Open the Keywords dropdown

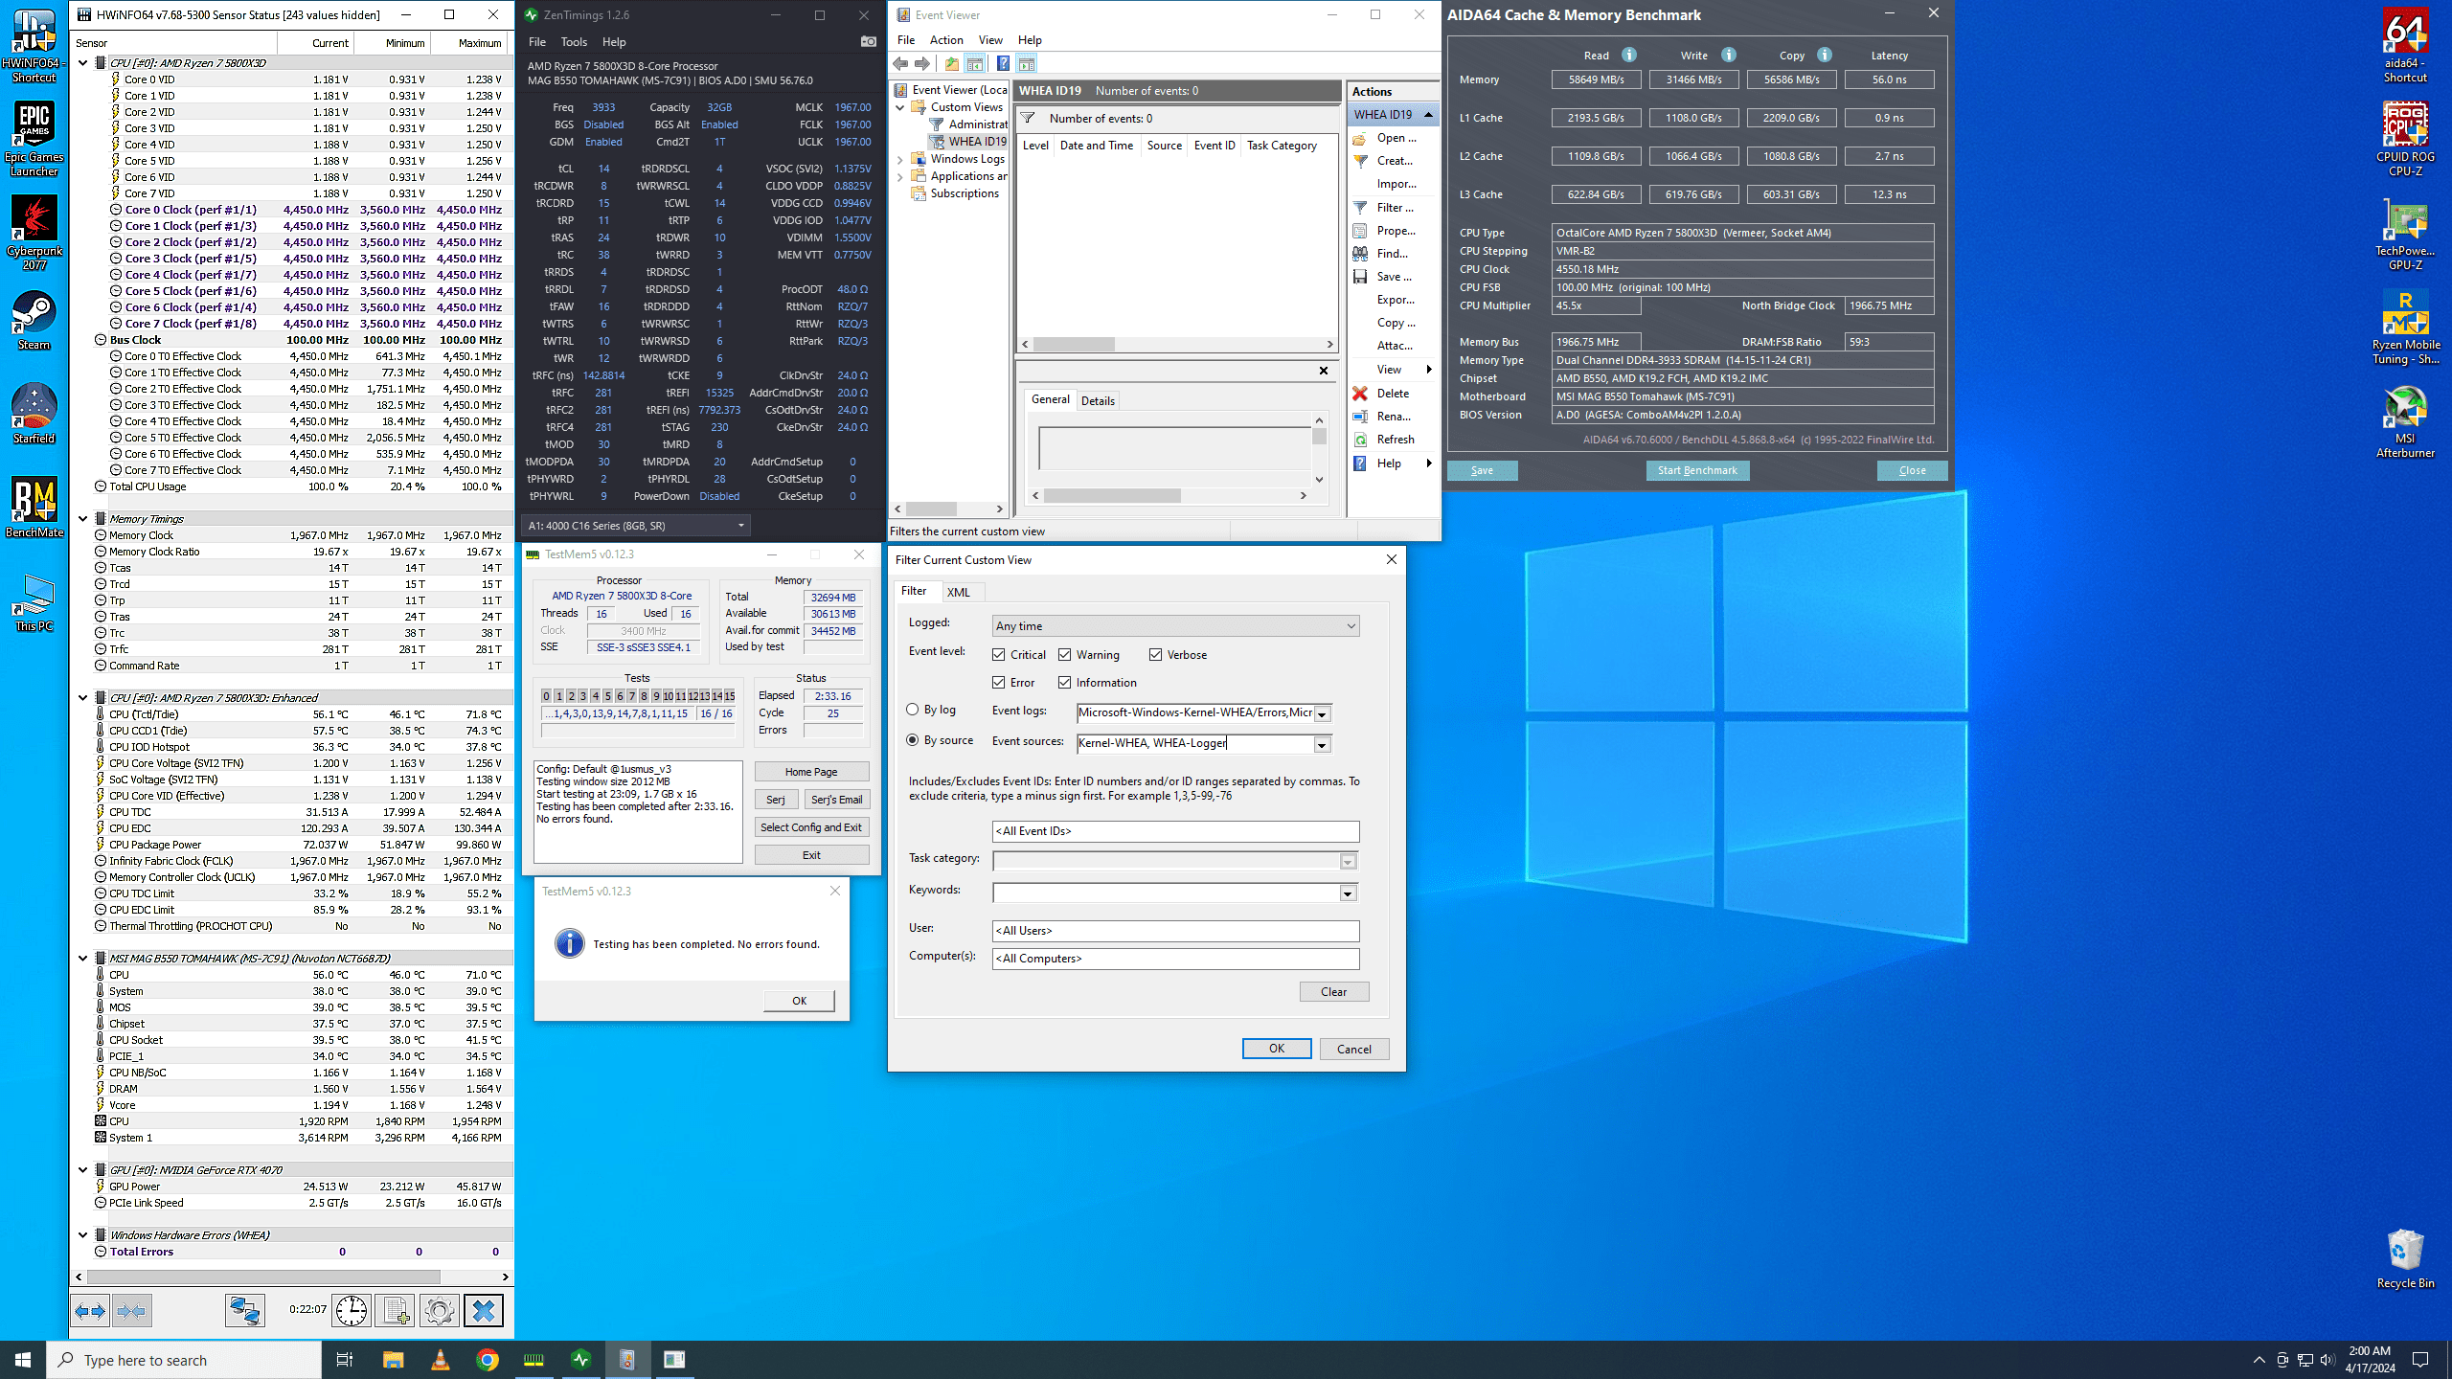click(1347, 893)
